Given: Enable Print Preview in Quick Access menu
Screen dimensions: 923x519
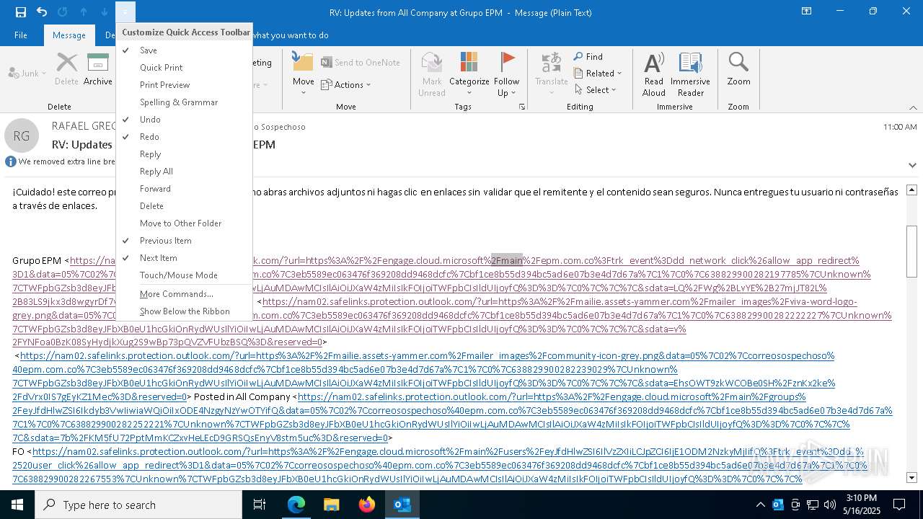Looking at the screenshot, I should (185, 85).
